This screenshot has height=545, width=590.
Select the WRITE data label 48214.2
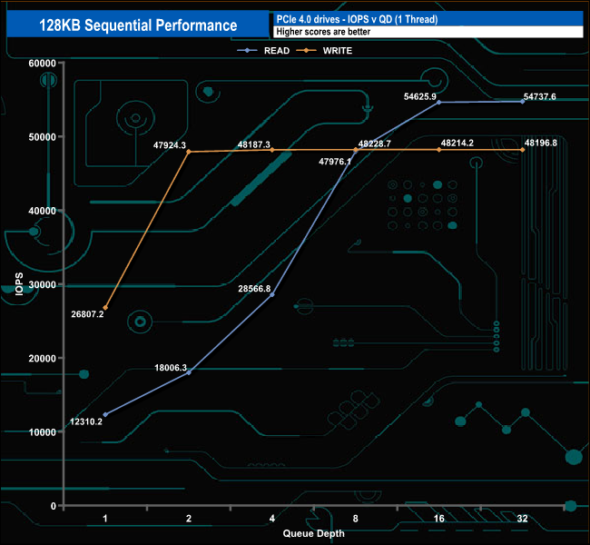click(457, 144)
